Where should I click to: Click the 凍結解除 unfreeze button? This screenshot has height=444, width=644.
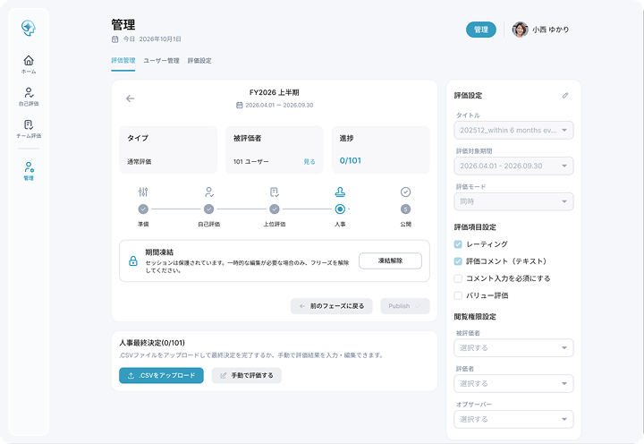[x=390, y=260]
